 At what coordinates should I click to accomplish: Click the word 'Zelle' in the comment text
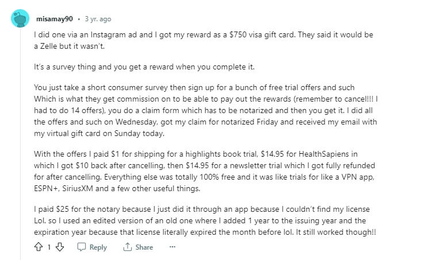(48, 46)
